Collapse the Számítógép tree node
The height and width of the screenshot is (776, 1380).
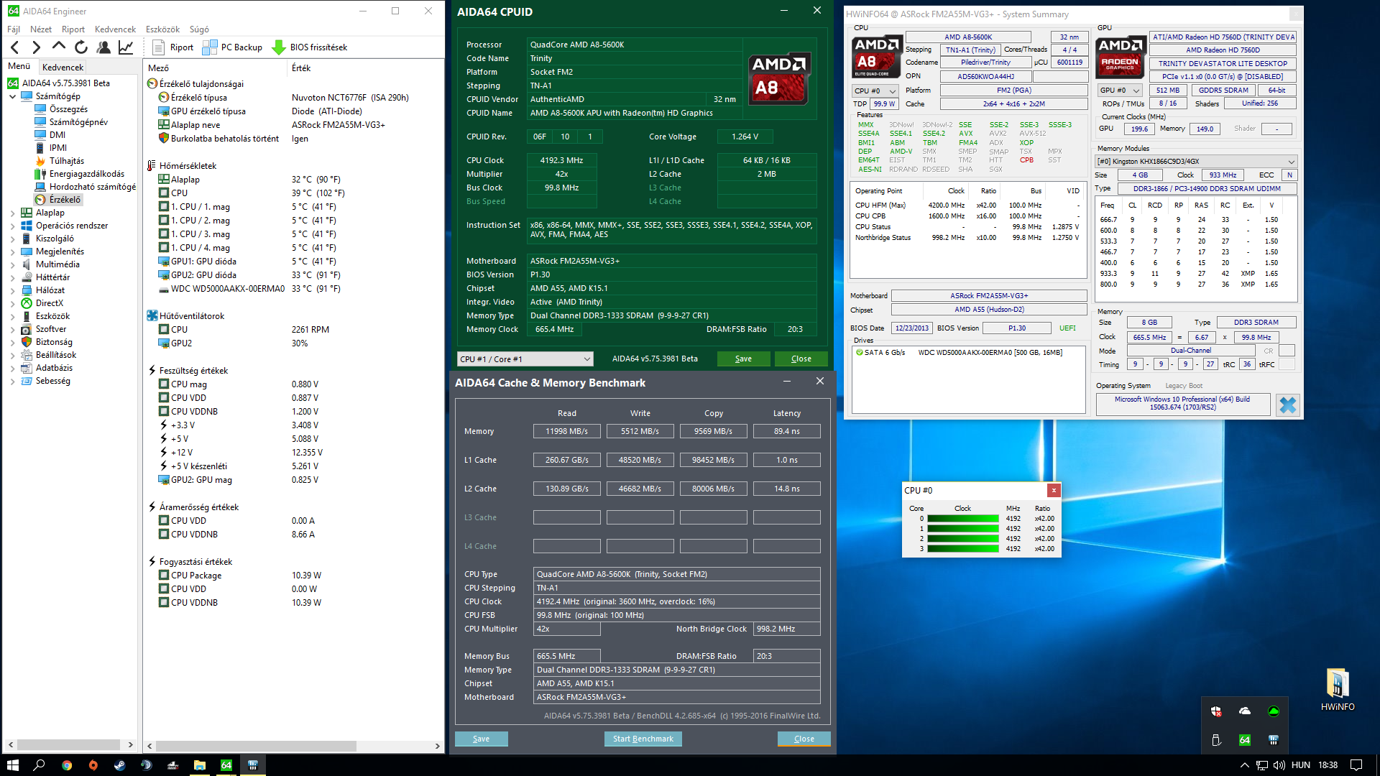[x=13, y=96]
